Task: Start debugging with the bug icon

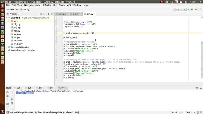Action: (x=192, y=9)
